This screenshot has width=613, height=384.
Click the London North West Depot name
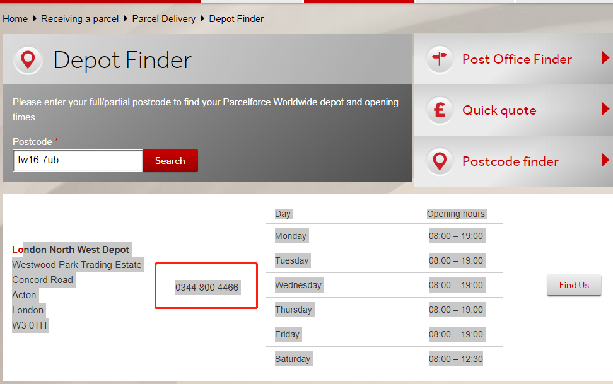[x=71, y=250]
